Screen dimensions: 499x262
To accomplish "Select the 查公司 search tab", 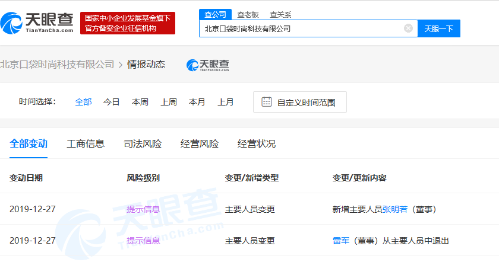I will (214, 14).
